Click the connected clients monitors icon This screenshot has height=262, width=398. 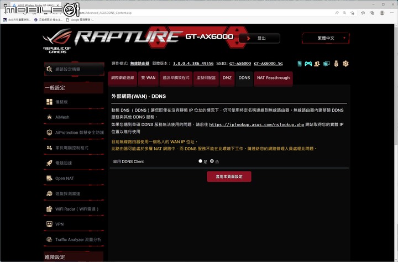coord(326,64)
